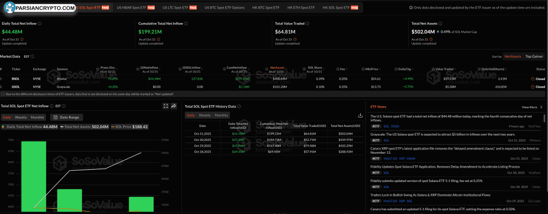The image size is (548, 214).
Task: Click info icon beside Daily Total Net Inflow heading
Action: coord(40,23)
